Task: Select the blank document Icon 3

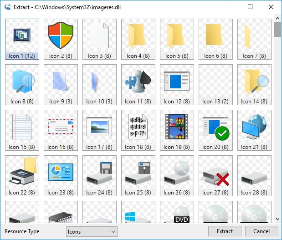Action: tap(99, 39)
